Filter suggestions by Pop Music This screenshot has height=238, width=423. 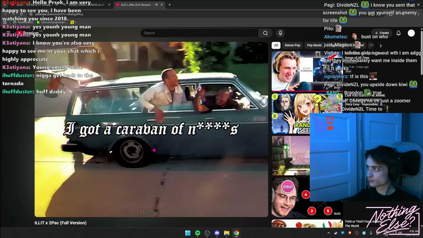[x=314, y=45]
